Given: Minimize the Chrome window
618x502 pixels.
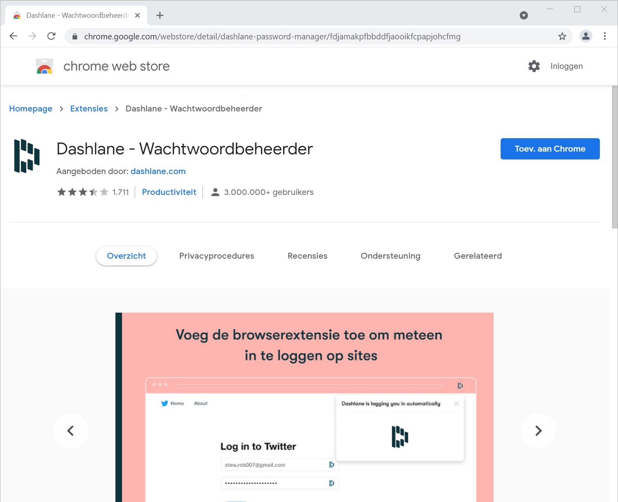Looking at the screenshot, I should pos(550,9).
